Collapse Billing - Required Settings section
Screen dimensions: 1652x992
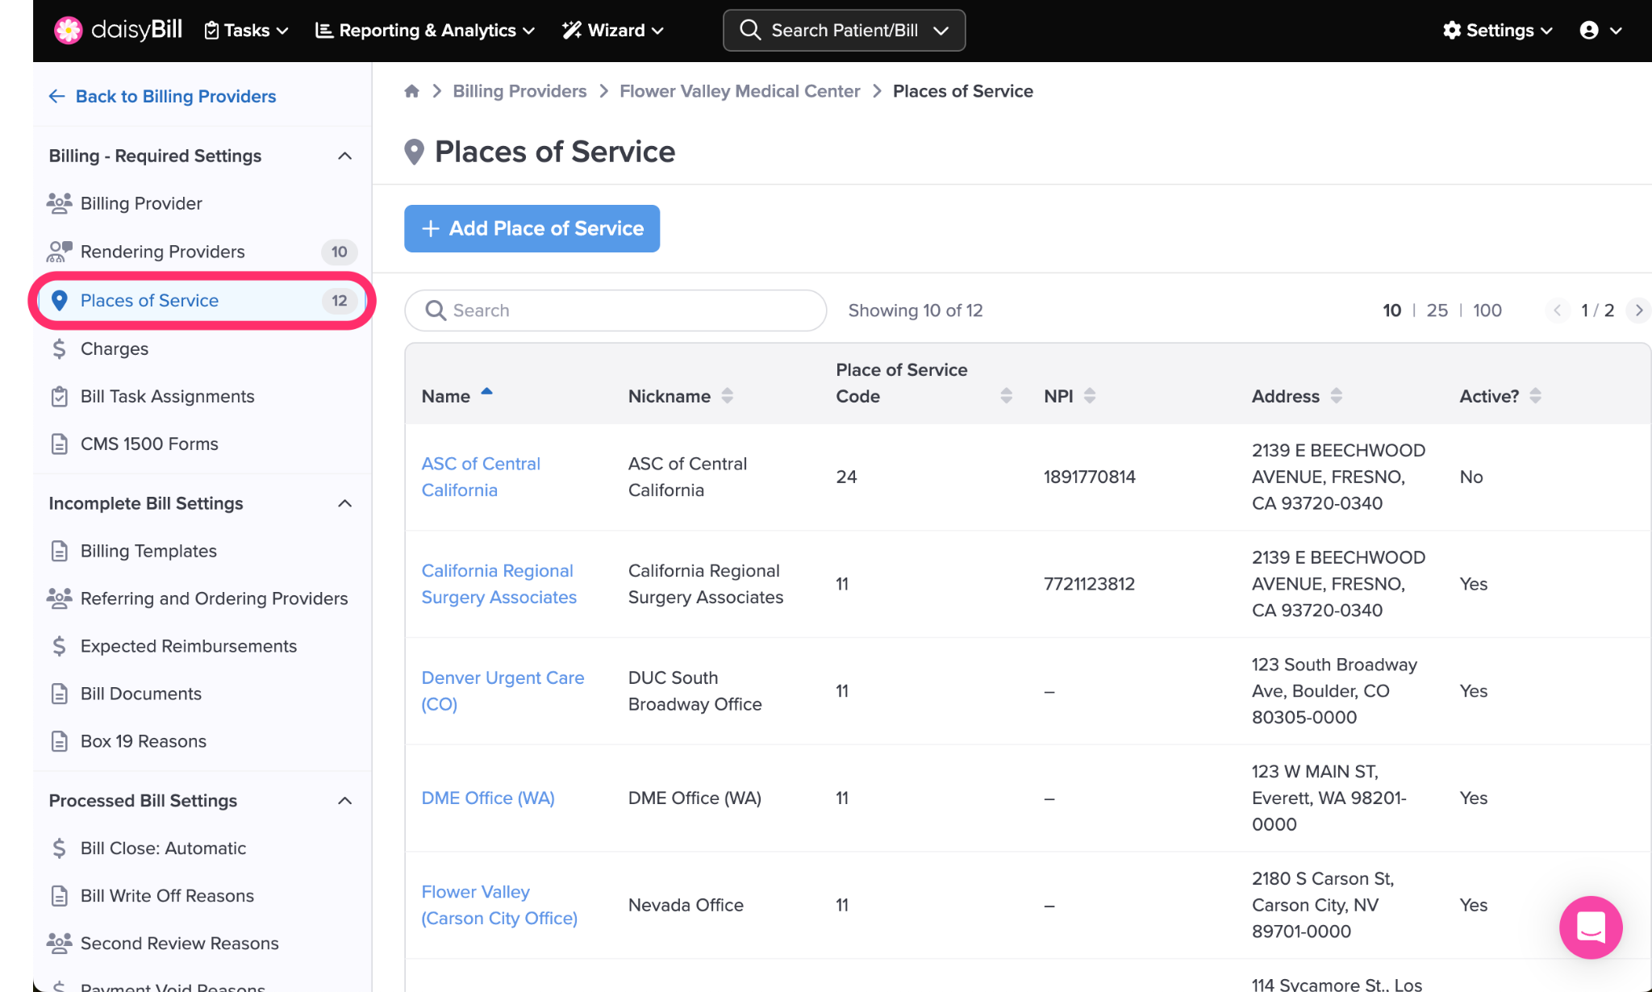pos(344,156)
